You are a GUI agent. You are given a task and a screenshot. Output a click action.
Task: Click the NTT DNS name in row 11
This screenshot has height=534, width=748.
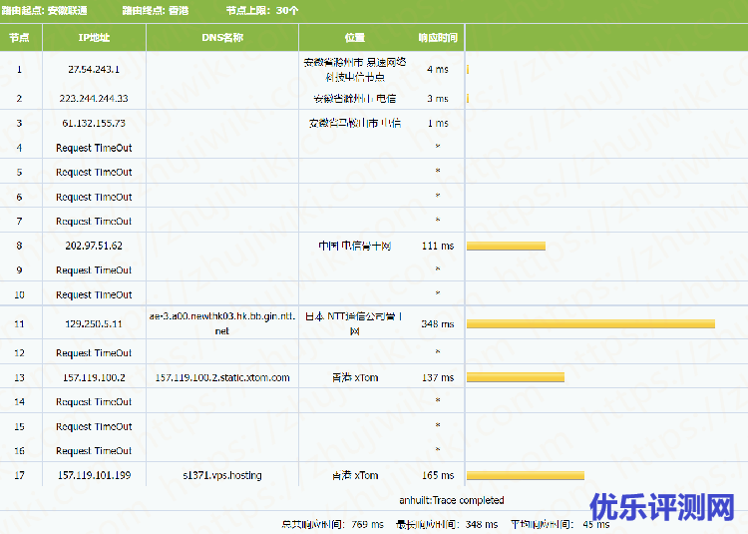tap(221, 323)
